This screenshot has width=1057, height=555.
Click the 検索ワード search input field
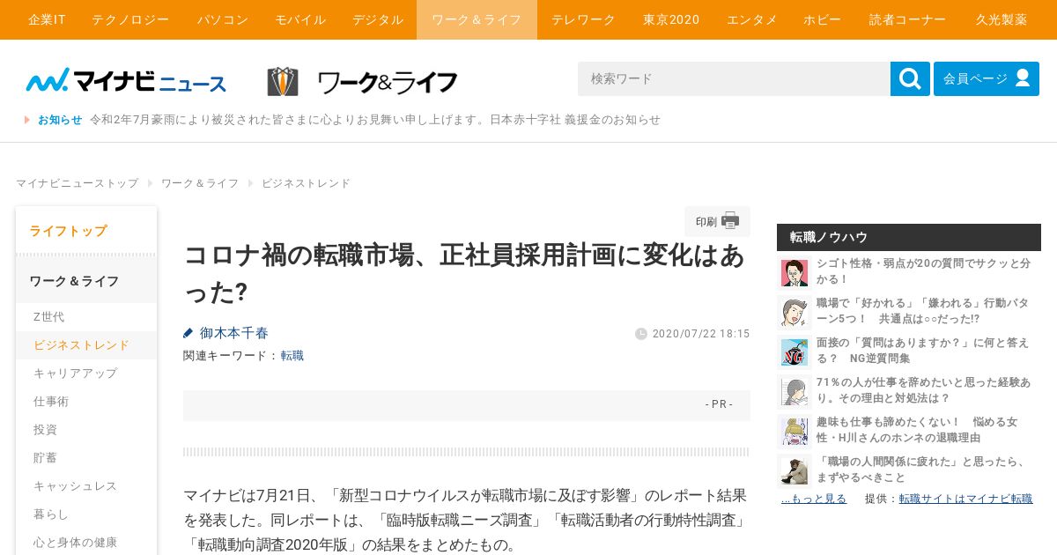734,78
